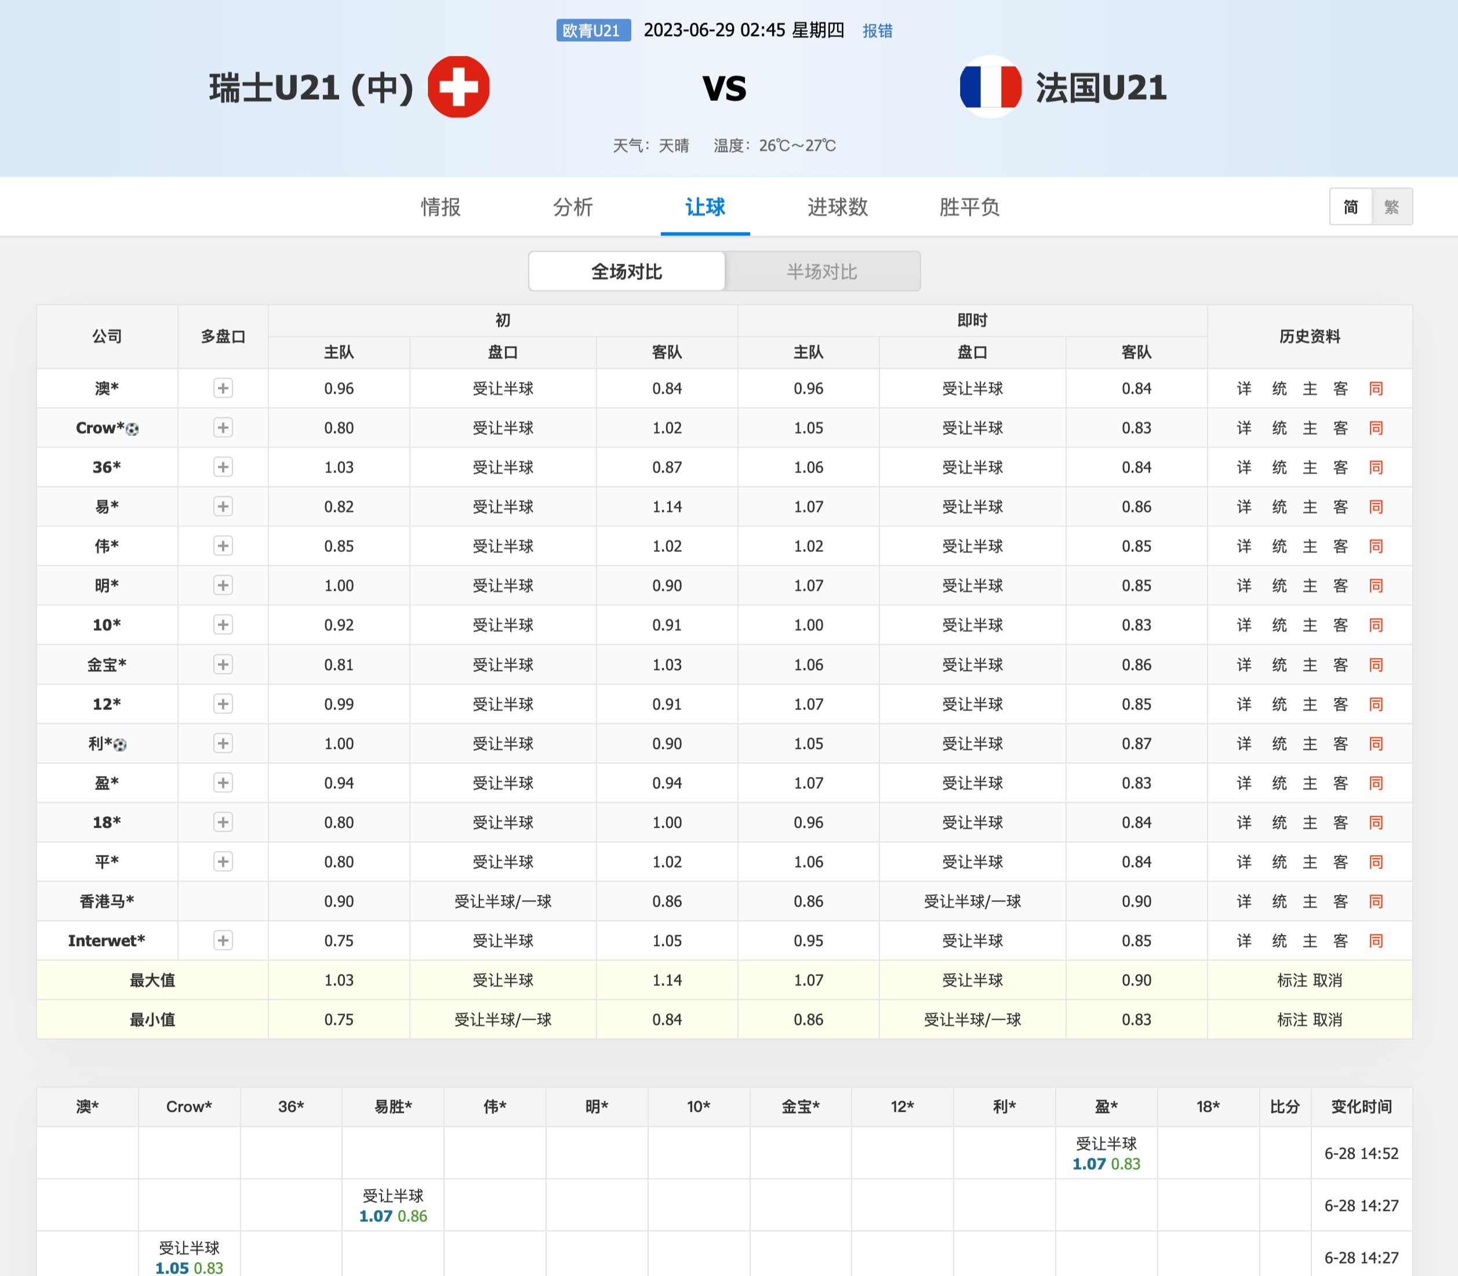Screen dimensions: 1458x1276
Task: Click 法国U21 team name
Action: coord(1101,88)
